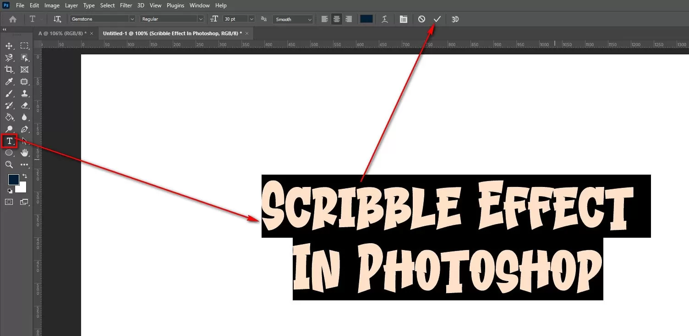Collapse the toolbar with double-arrow
Screen dimensions: 689x336
click(x=5, y=29)
